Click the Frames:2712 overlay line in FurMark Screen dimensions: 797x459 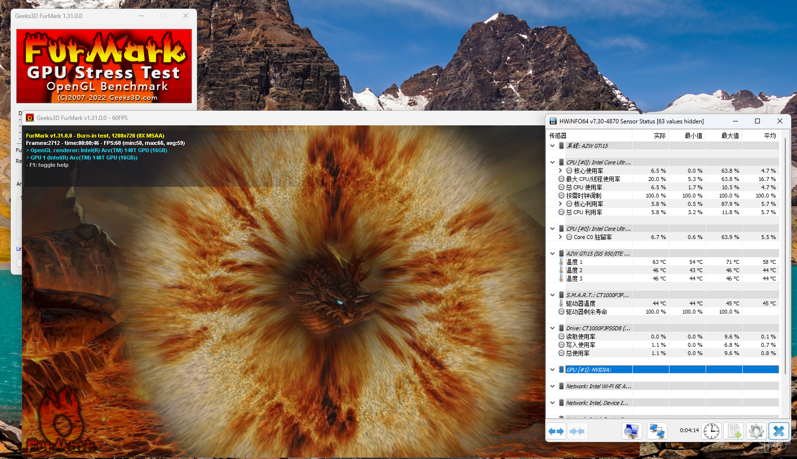click(105, 143)
